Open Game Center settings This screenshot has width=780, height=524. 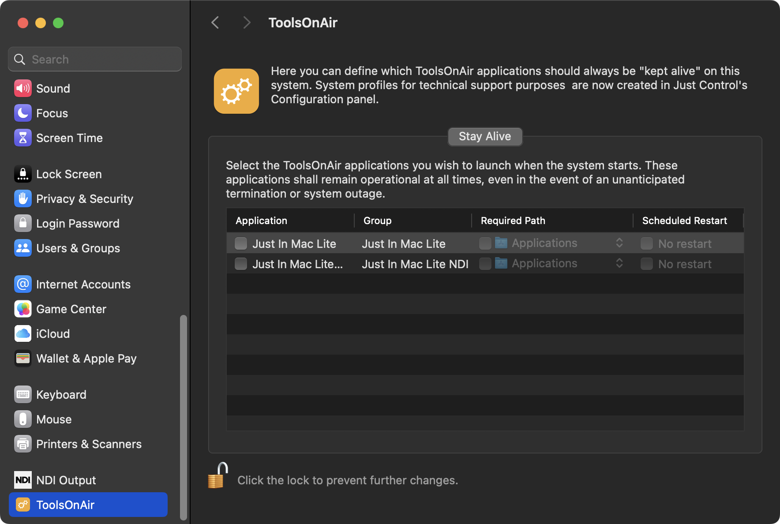pyautogui.click(x=88, y=309)
